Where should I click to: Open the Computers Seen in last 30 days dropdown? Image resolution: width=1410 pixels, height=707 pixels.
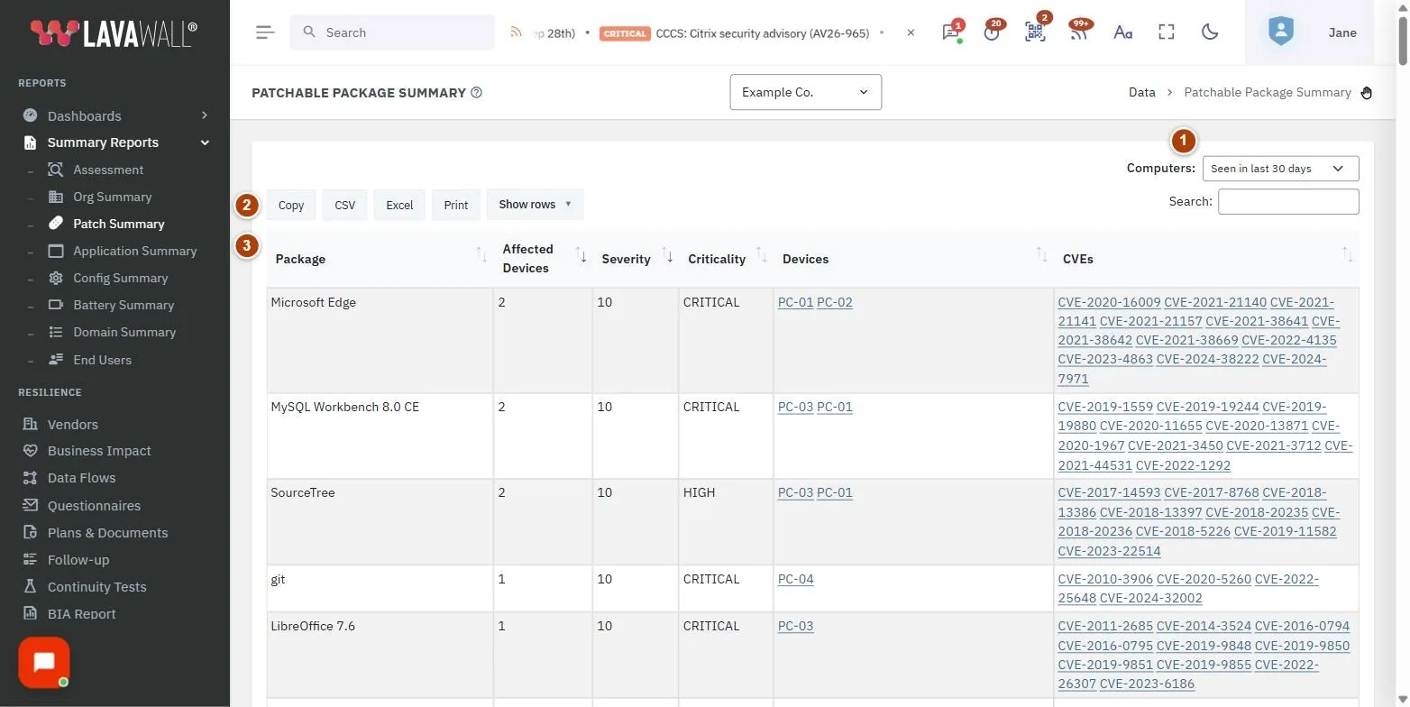point(1280,169)
